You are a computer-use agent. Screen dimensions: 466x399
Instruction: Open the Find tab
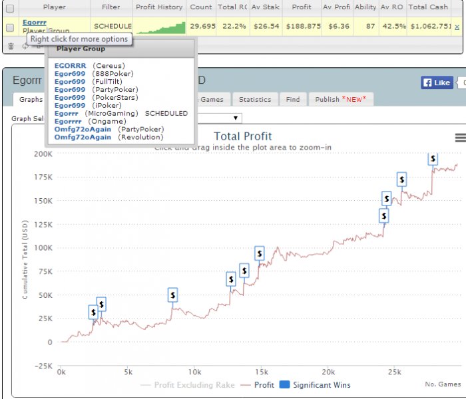[x=293, y=100]
